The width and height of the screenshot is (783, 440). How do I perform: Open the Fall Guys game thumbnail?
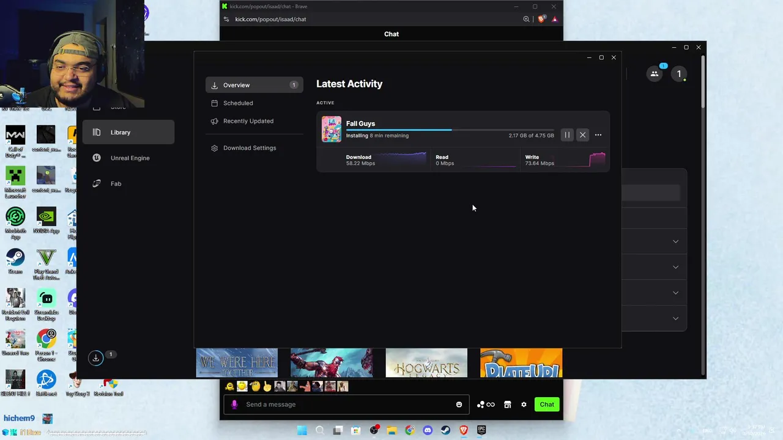tap(332, 129)
